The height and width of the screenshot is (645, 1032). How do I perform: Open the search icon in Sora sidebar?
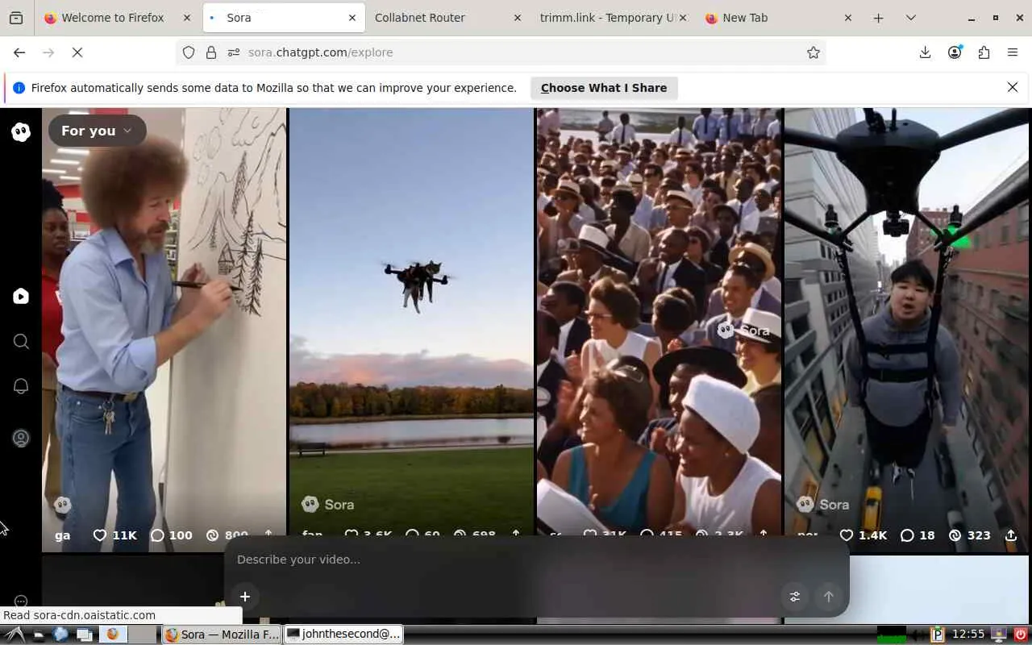tap(21, 342)
